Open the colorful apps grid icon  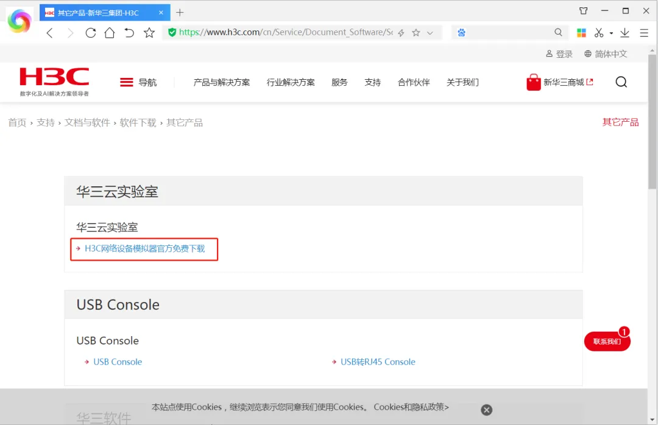pos(581,33)
